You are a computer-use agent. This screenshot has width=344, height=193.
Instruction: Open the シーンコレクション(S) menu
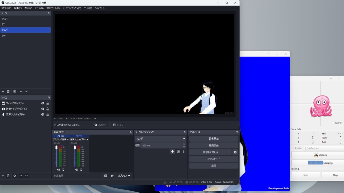[72, 8]
